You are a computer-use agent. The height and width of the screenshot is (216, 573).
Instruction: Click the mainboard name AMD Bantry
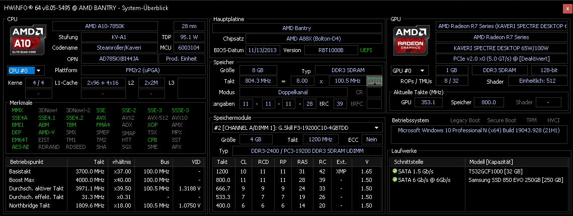click(x=297, y=28)
